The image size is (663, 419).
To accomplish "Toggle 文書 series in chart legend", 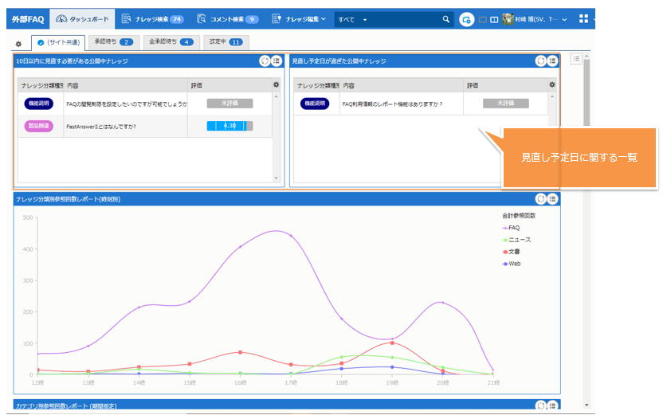I will (513, 252).
